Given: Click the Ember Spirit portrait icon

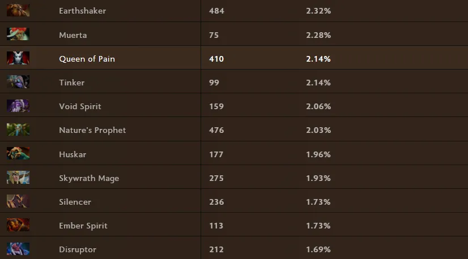Looking at the screenshot, I should [x=18, y=226].
